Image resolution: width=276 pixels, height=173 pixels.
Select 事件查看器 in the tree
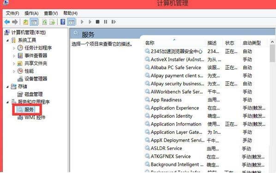coord(36,56)
